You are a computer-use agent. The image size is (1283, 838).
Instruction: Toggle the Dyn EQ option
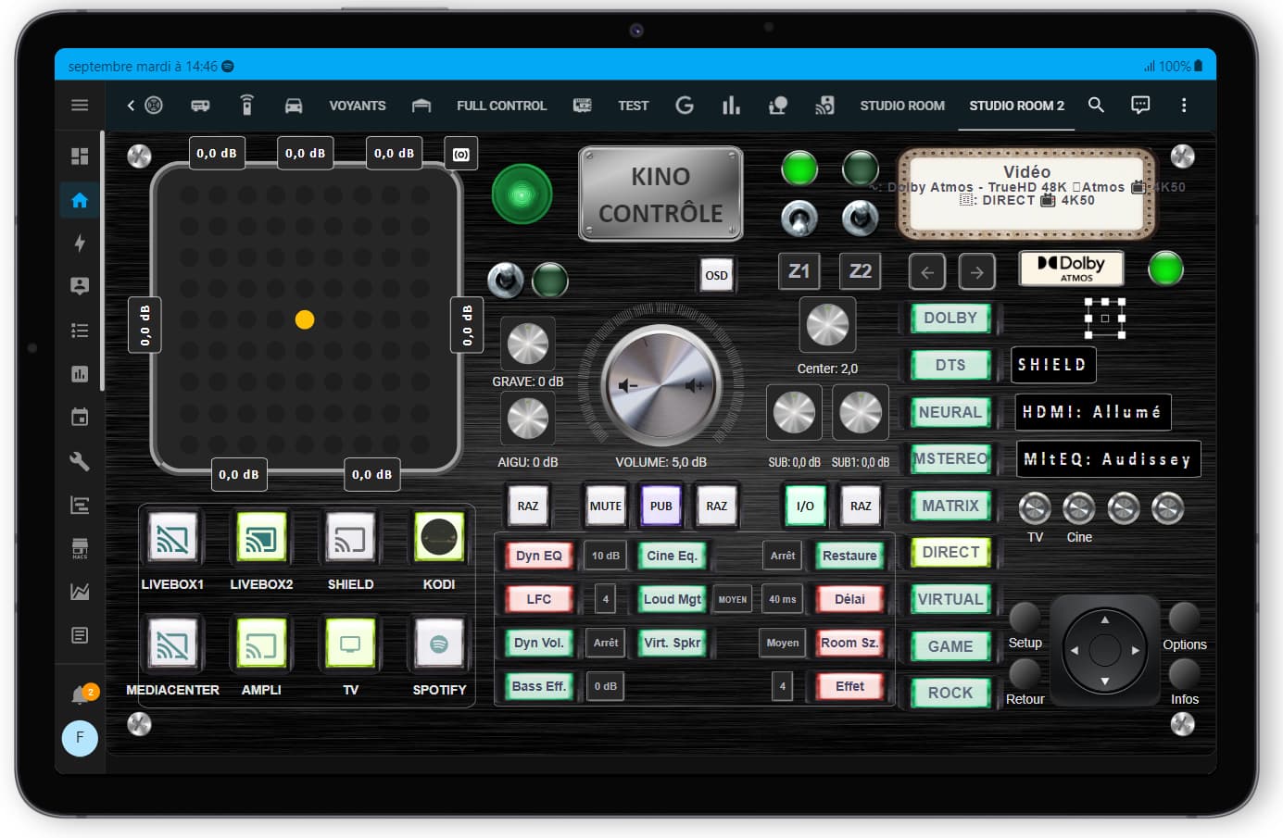click(539, 556)
